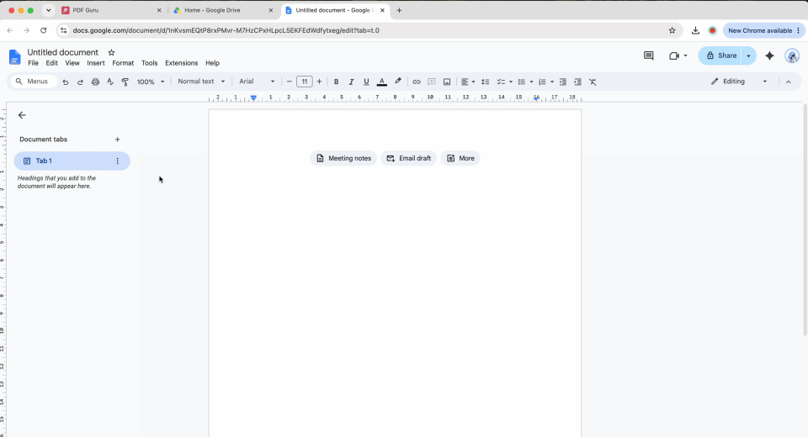Open the Help menu
This screenshot has height=437, width=808.
(x=212, y=63)
